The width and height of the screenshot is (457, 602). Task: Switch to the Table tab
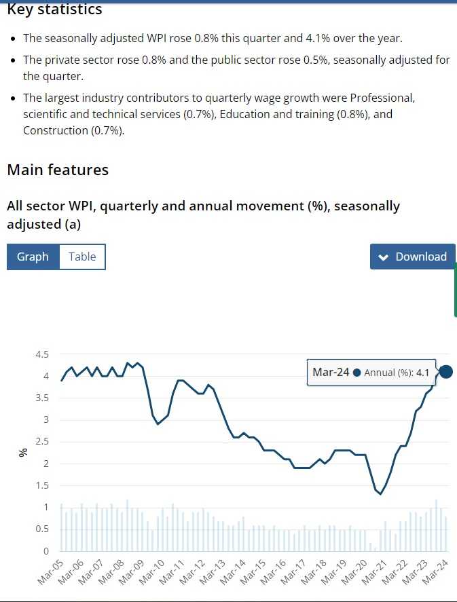(82, 257)
